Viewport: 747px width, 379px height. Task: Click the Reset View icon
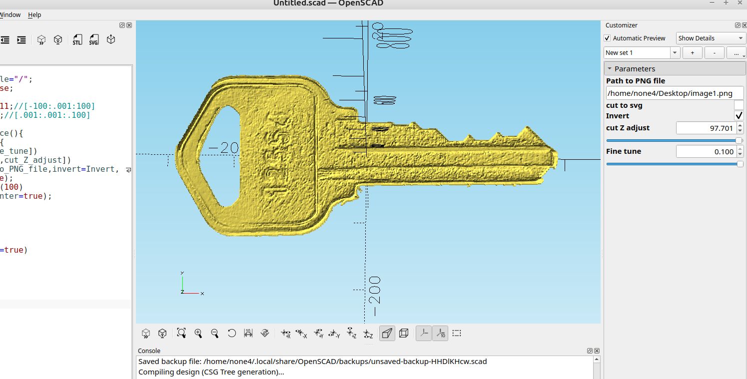pyautogui.click(x=232, y=333)
